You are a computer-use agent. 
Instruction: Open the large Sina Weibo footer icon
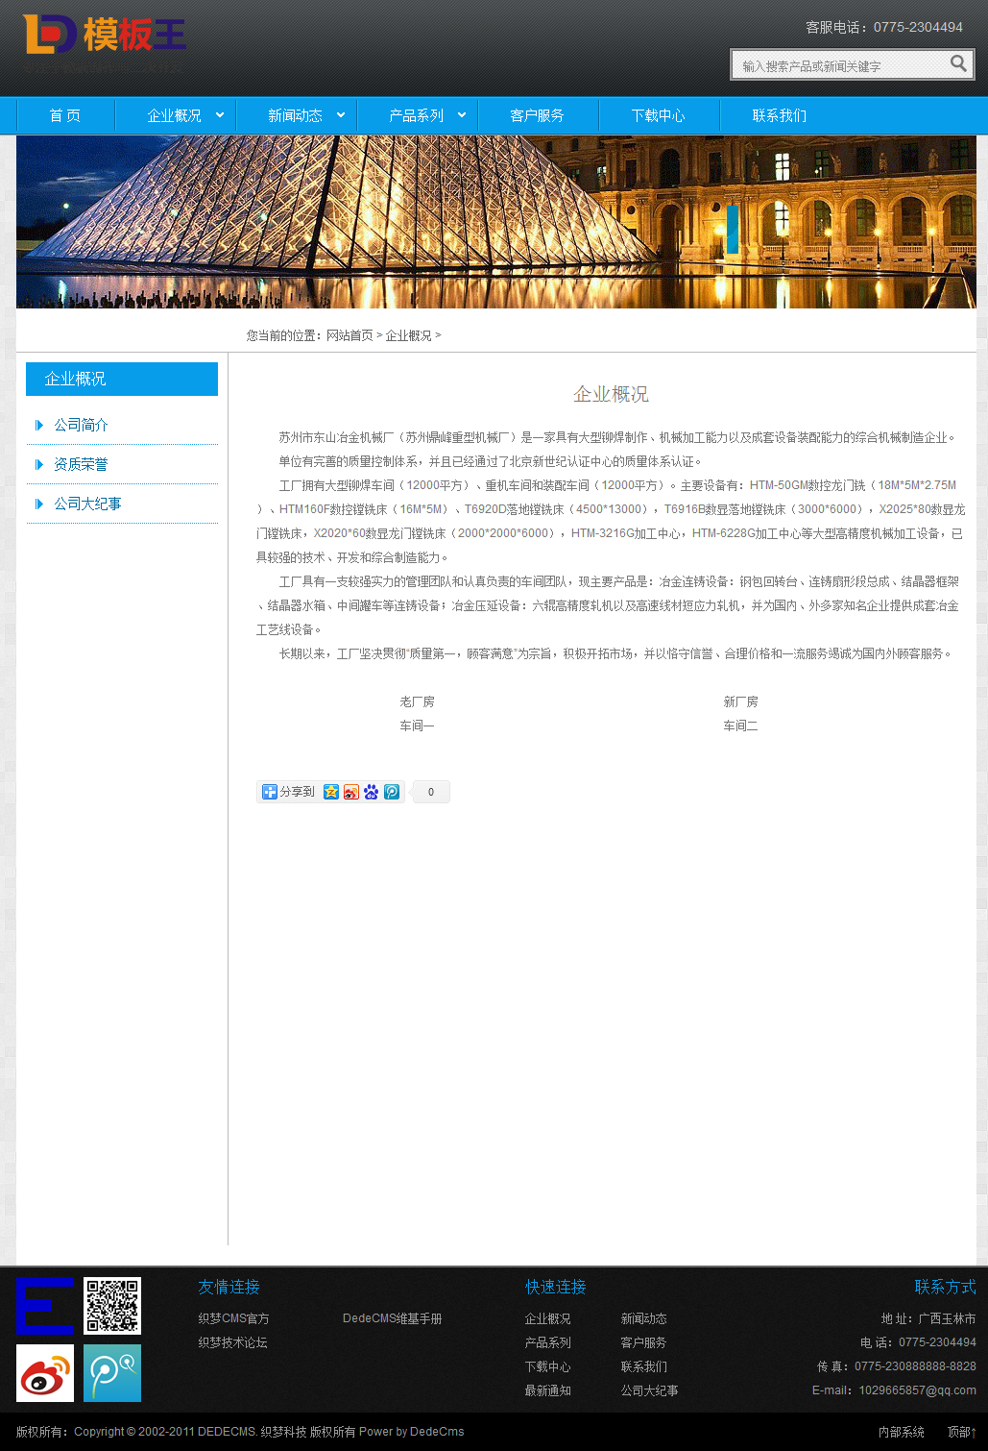[x=45, y=1373]
